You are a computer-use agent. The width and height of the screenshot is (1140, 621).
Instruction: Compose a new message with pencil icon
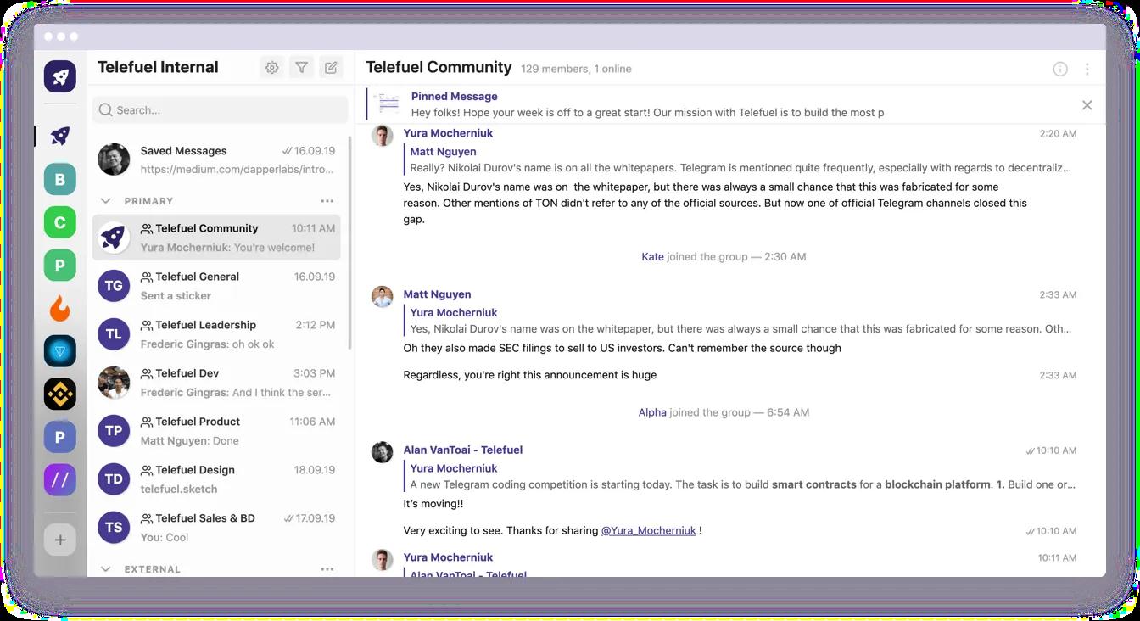331,68
